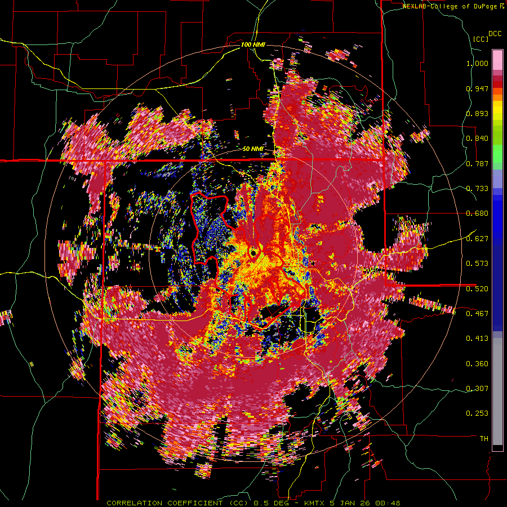Click the 0.893 scale value
Screen dimensions: 507x507
click(477, 113)
